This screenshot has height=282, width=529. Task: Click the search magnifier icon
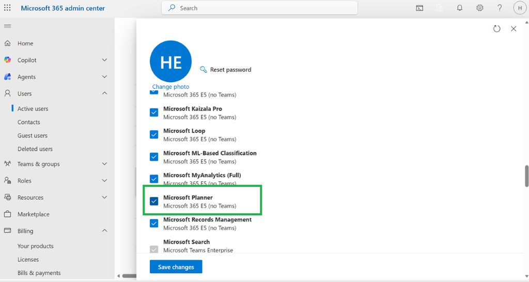172,8
